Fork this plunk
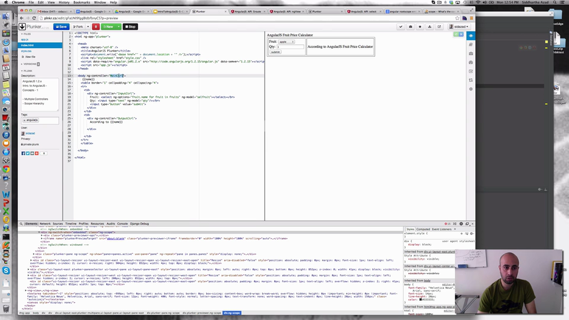Screen dimensions: 569x320 click(x=77, y=27)
